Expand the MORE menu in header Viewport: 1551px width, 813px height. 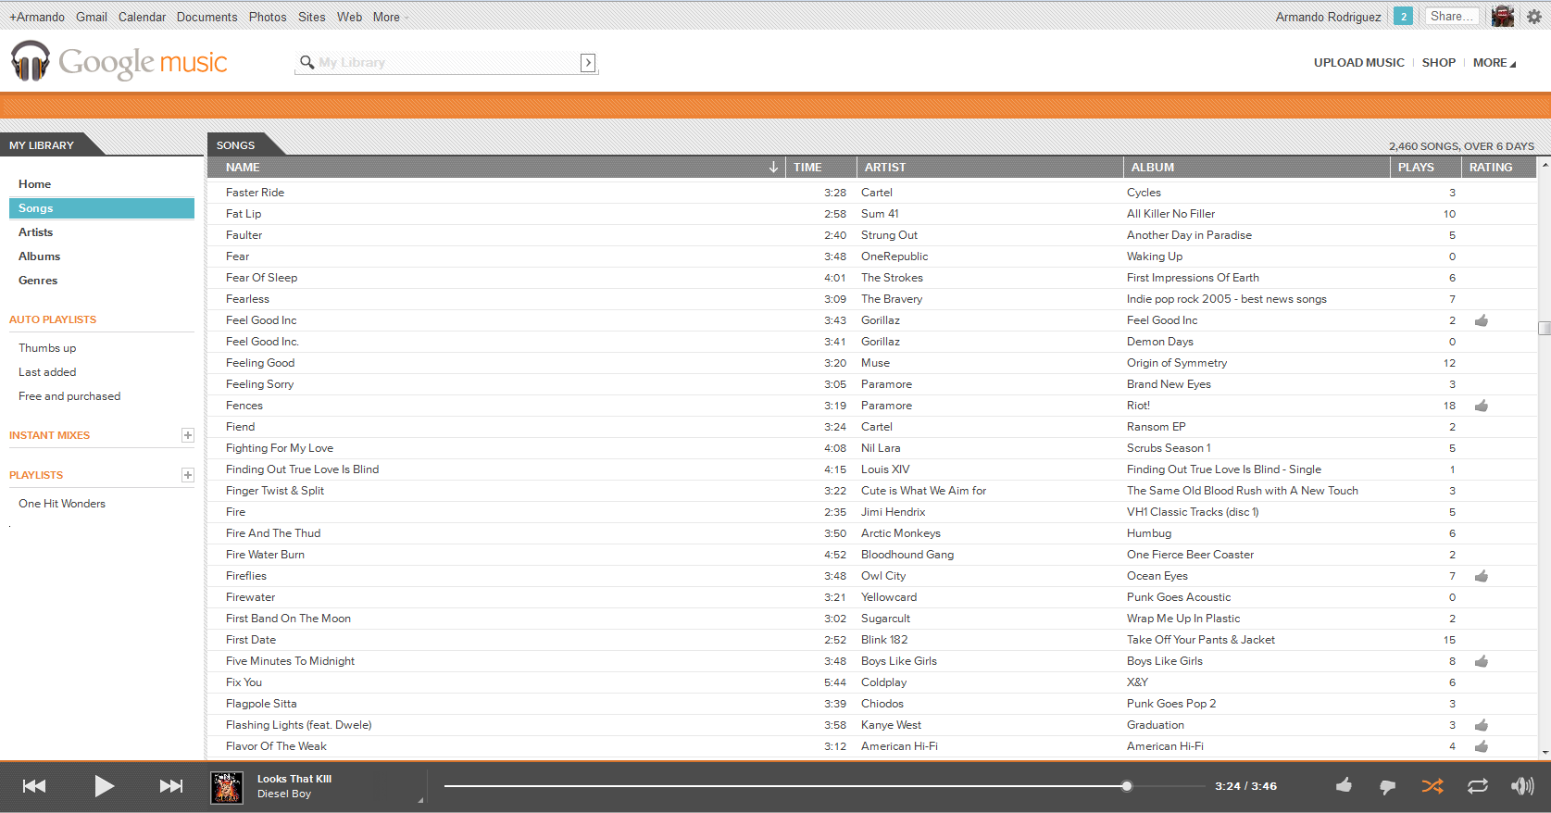pyautogui.click(x=1495, y=62)
